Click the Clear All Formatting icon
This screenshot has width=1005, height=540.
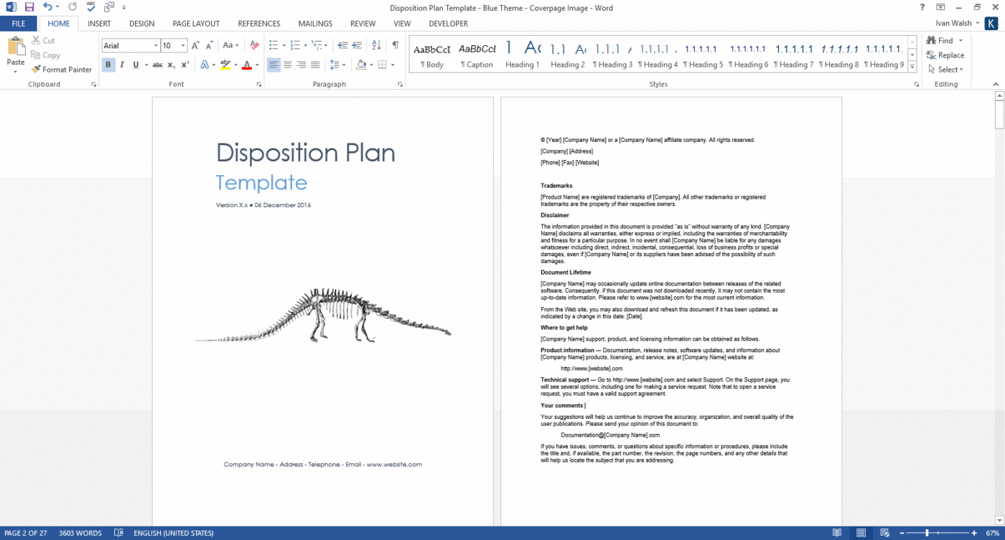point(254,44)
